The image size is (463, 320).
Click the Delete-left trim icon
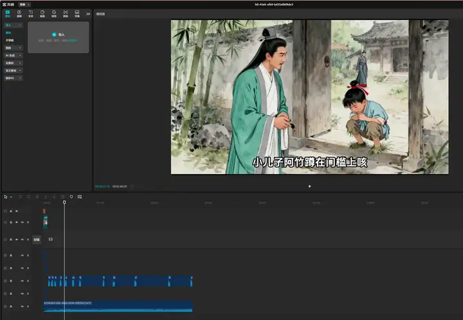[46, 197]
